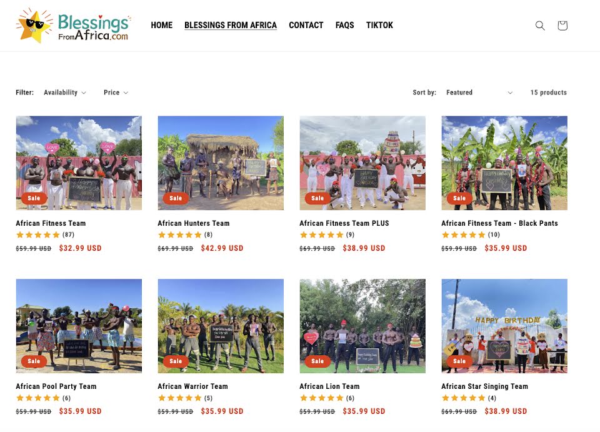600x432 pixels.
Task: Open the search magnifier icon
Action: pyautogui.click(x=540, y=26)
